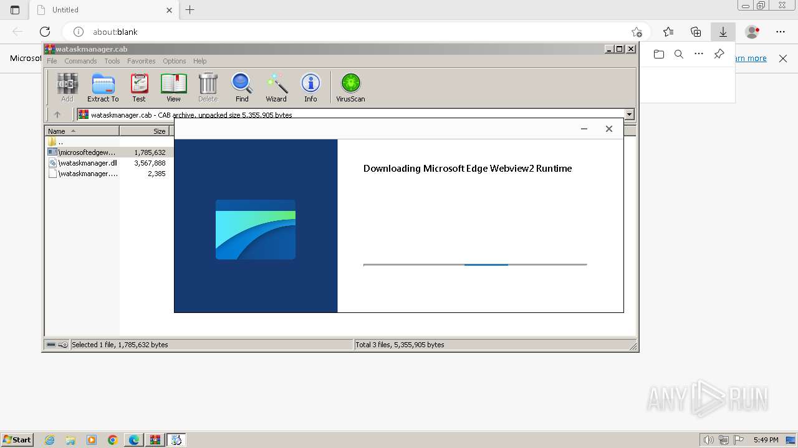Show archive Info

point(310,87)
